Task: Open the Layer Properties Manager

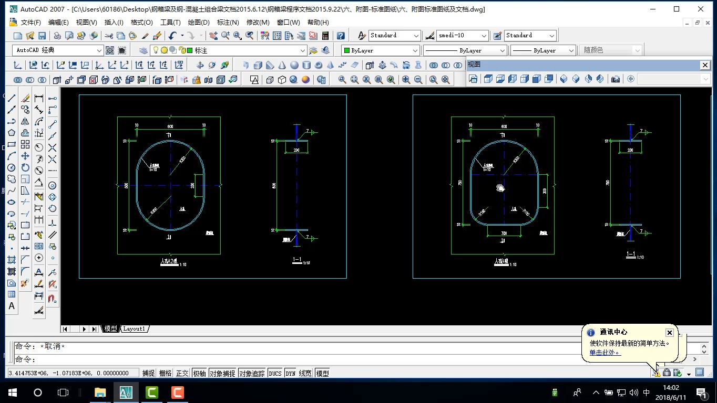Action: pos(144,50)
